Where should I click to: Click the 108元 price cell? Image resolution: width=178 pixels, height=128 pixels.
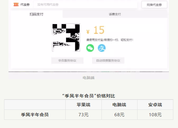click(155, 115)
